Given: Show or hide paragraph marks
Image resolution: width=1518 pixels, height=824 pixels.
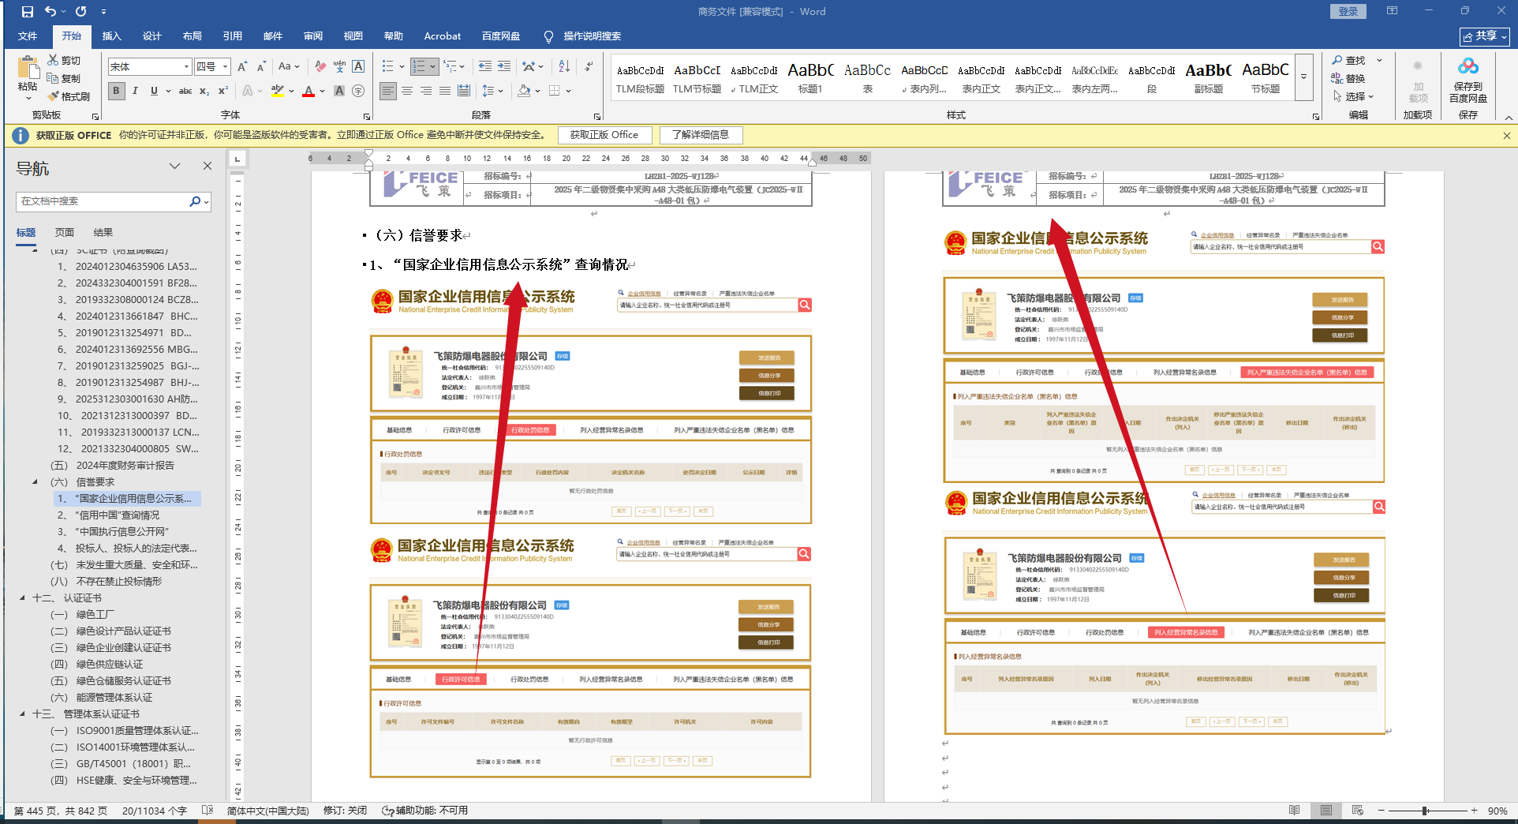Looking at the screenshot, I should point(589,67).
